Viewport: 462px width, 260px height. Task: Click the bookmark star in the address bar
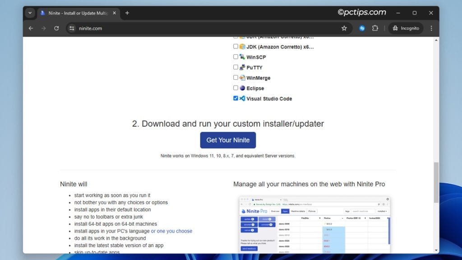(344, 28)
